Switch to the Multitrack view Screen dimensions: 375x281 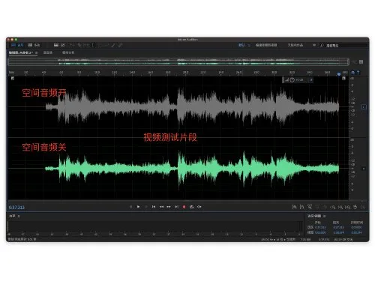(x=34, y=45)
